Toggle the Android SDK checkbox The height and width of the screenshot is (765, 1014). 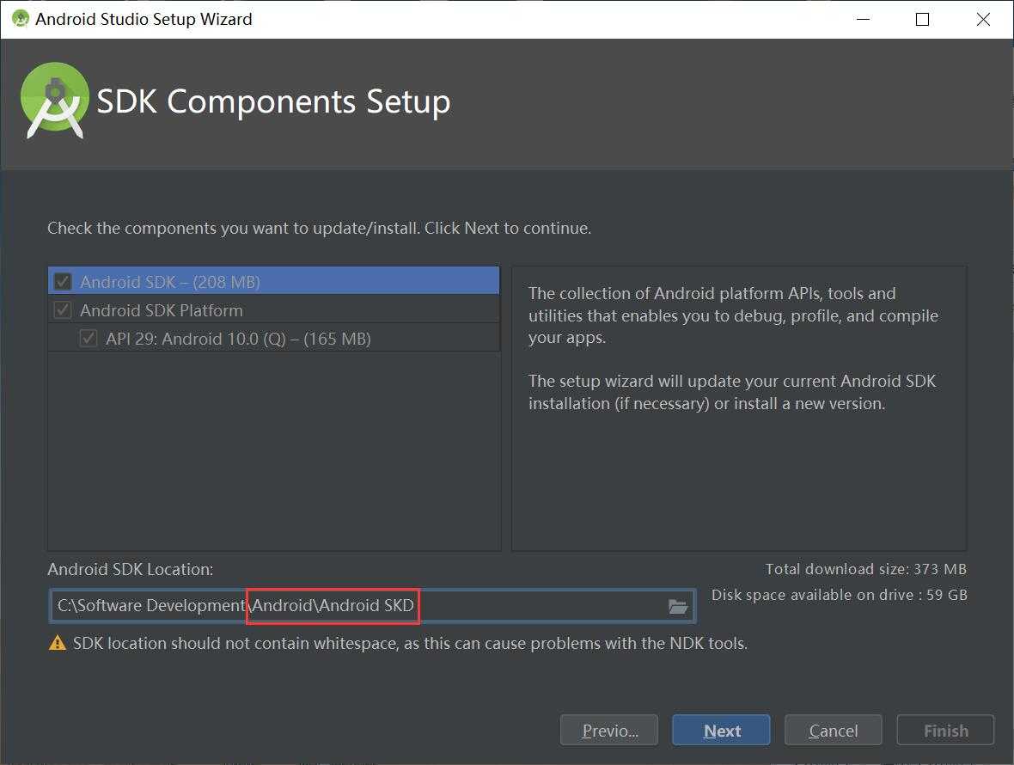63,281
